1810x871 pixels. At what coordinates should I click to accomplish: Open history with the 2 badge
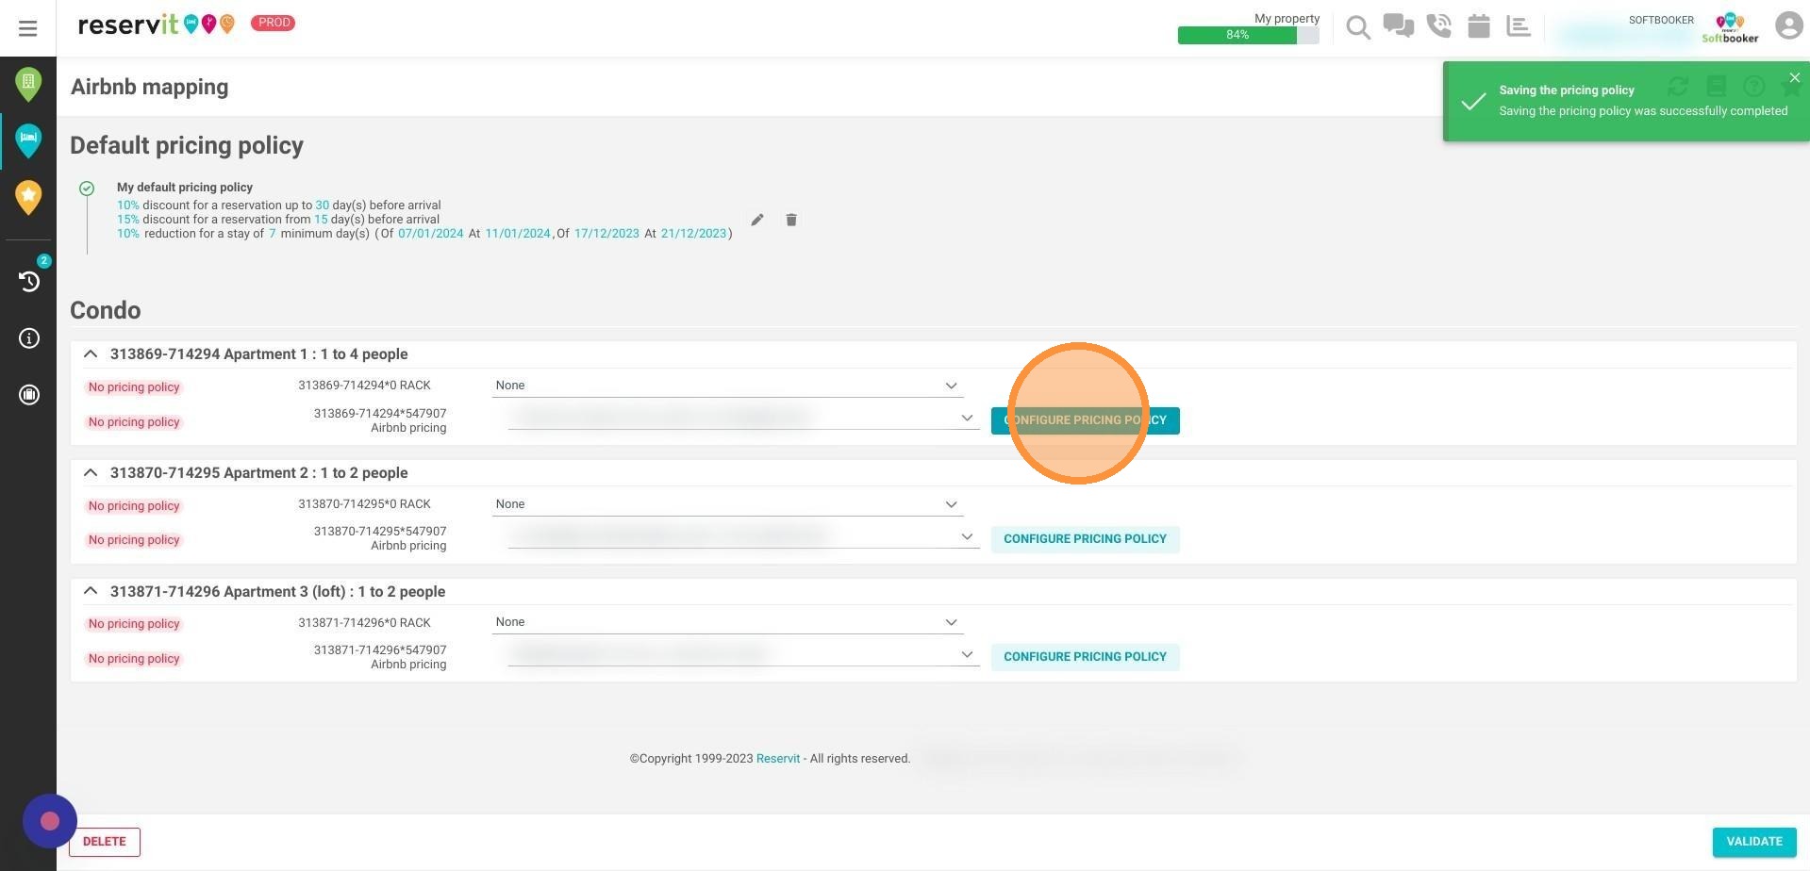click(x=29, y=281)
